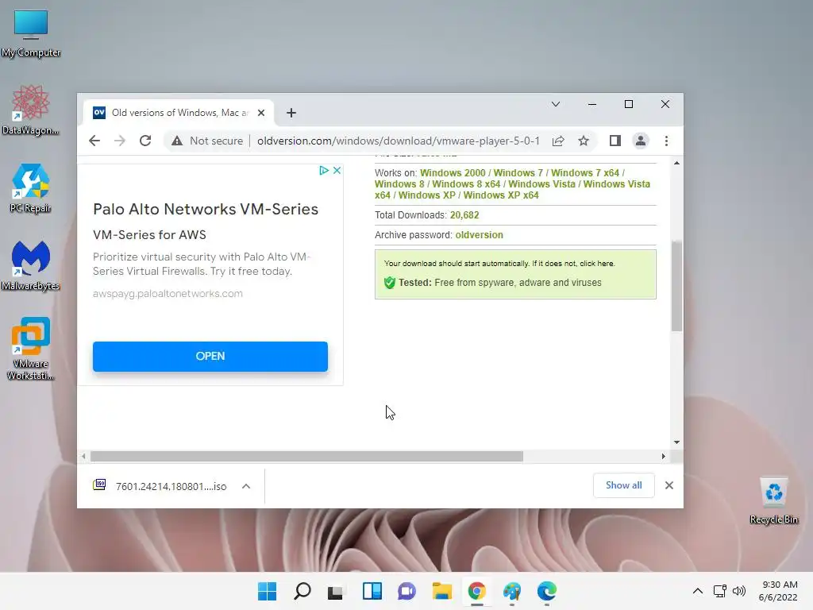Show hidden system tray icons
813x610 pixels.
click(698, 591)
